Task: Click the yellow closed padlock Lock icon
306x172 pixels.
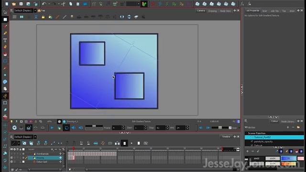Action: (43, 17)
